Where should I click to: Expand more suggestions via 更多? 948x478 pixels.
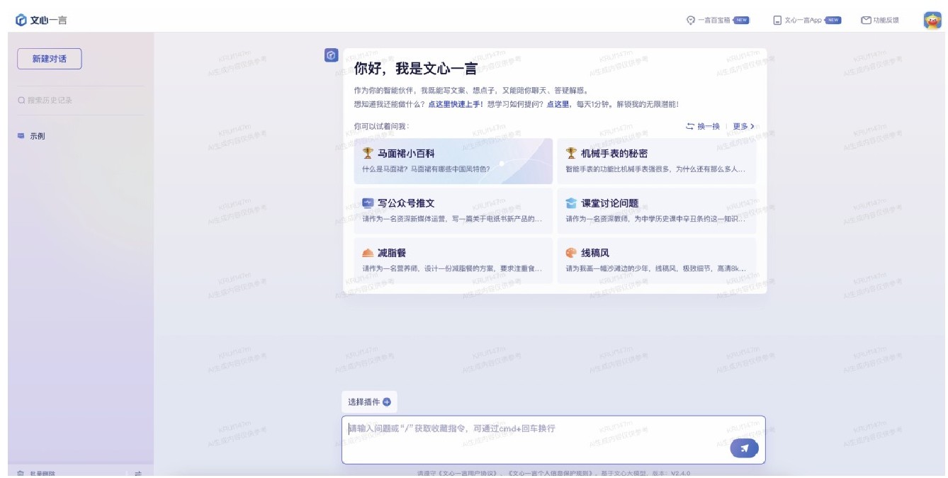point(743,127)
